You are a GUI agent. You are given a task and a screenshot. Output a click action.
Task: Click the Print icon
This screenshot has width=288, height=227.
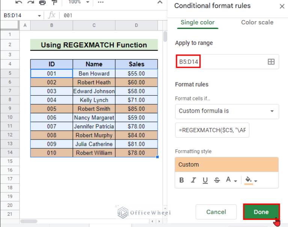click(42, 2)
